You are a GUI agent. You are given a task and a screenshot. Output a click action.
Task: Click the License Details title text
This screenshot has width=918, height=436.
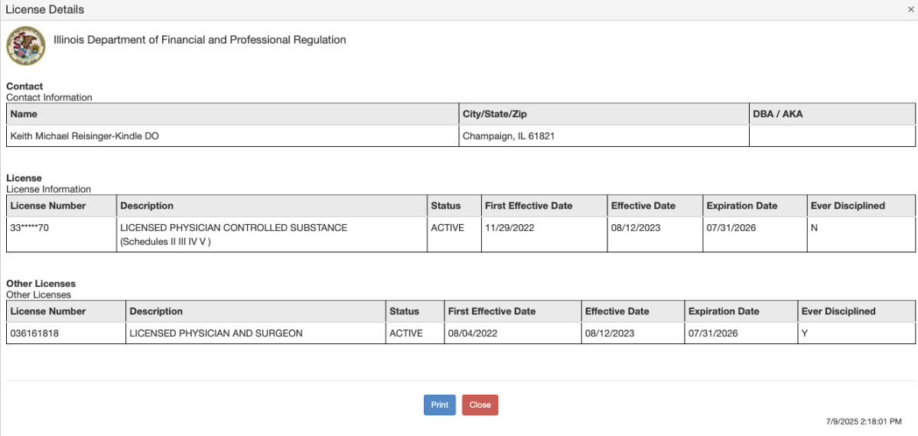pos(45,9)
